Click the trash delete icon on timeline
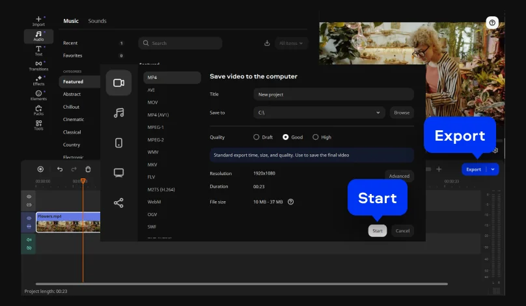Viewport: 526px width, 306px height. (x=89, y=169)
